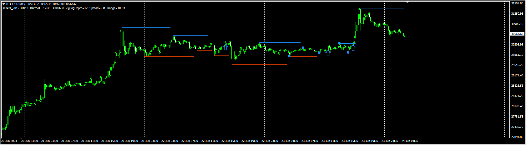Click the 21 Jun 15:30 time label

(x=109, y=141)
